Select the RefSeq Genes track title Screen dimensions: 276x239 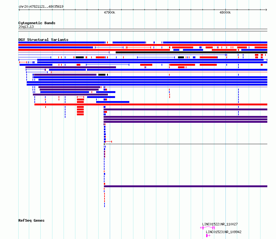point(31,220)
